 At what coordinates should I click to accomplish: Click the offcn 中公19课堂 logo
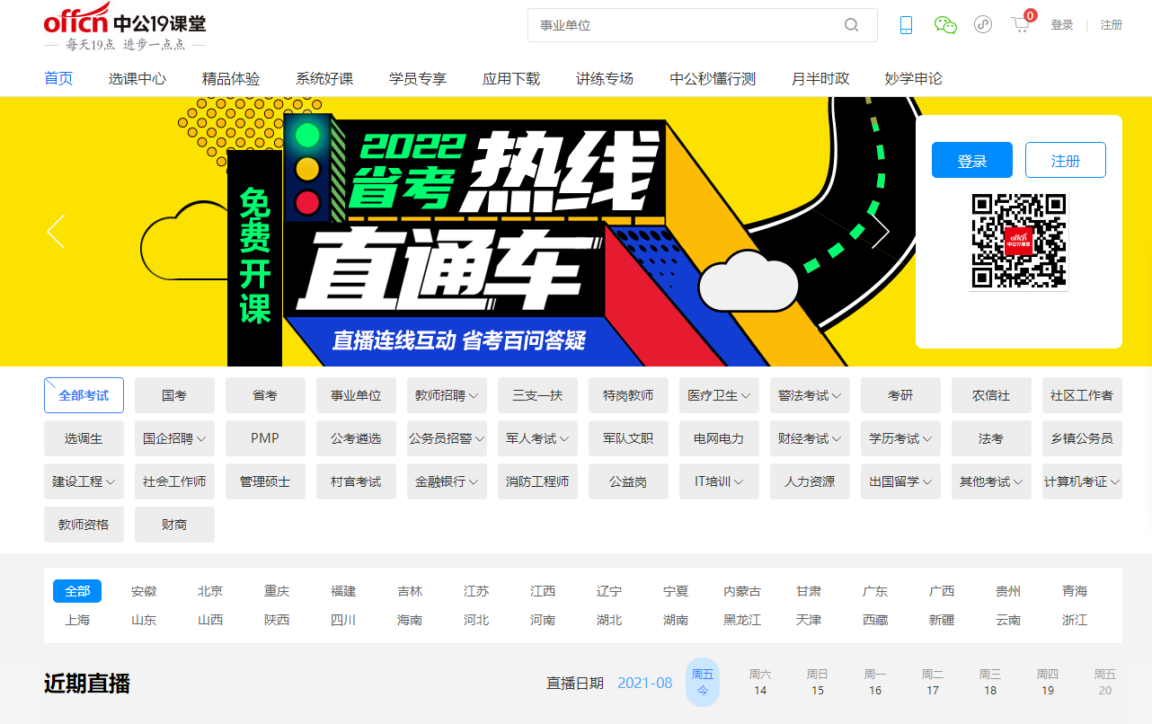pos(125,27)
